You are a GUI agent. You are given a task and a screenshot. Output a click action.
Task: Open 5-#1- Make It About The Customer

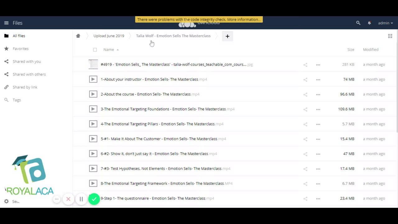point(163,139)
